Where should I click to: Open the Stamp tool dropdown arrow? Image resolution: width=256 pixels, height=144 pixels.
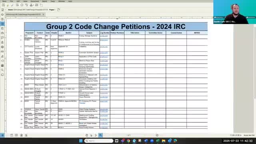click(33, 5)
